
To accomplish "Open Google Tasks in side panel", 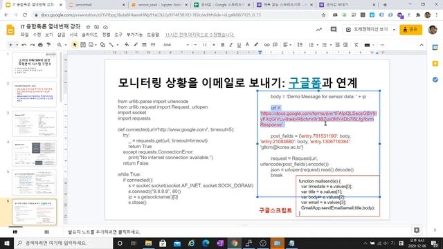I will (435, 80).
